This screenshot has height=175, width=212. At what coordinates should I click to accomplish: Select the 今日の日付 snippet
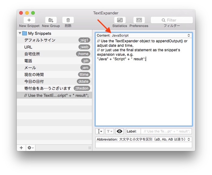tap(55, 81)
